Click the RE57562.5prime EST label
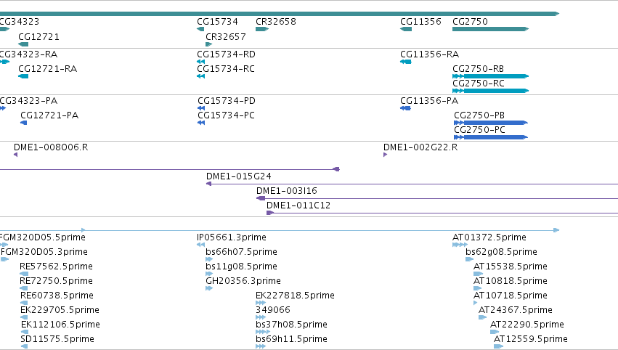The image size is (618, 350). tap(57, 266)
